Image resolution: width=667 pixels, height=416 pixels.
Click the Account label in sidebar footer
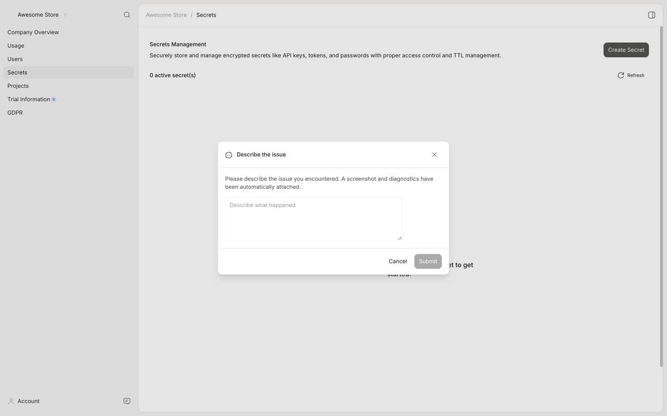[28, 401]
